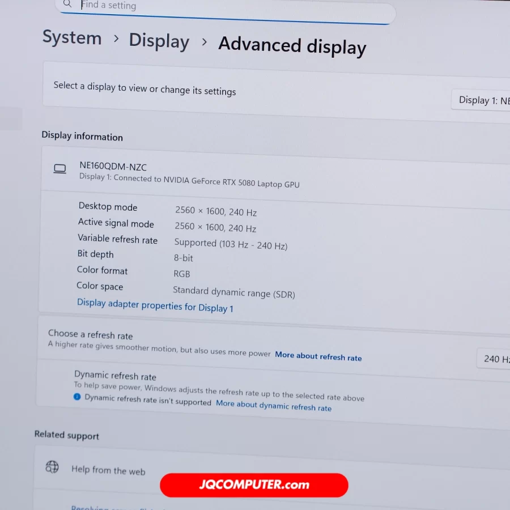Click the globe icon beside Help from the web

(x=52, y=467)
